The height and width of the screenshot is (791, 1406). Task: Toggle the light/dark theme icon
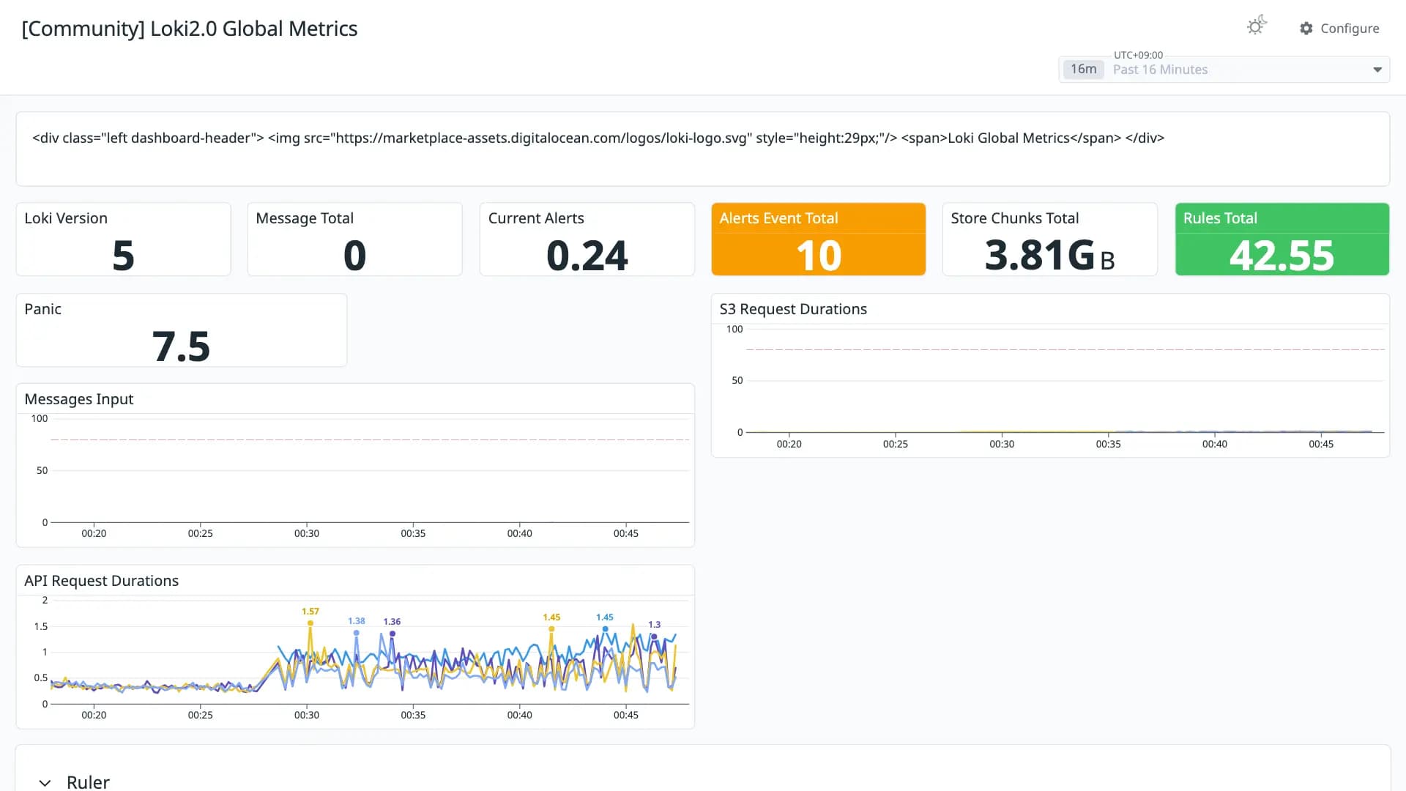point(1257,26)
